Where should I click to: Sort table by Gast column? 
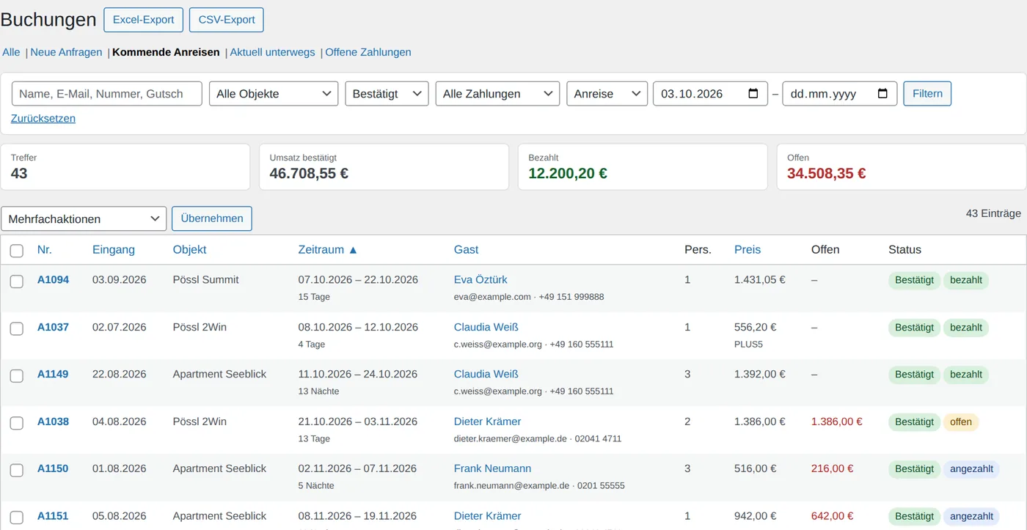click(466, 249)
